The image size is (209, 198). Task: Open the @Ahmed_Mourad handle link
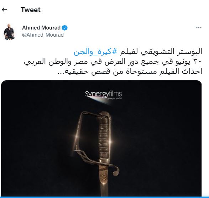43,35
